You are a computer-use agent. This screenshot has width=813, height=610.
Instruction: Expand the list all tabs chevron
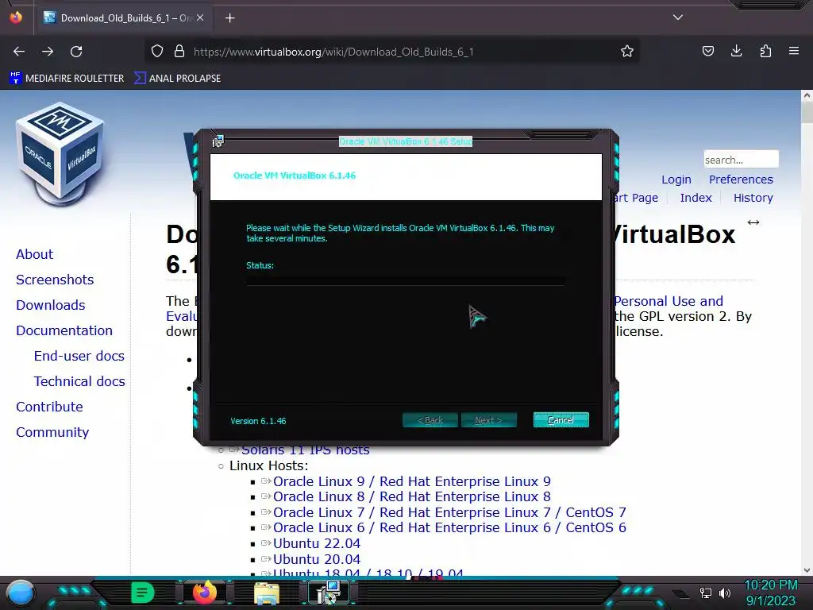(678, 17)
